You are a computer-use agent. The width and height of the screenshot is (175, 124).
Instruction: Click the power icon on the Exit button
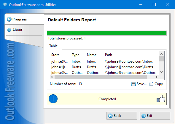point(144,116)
